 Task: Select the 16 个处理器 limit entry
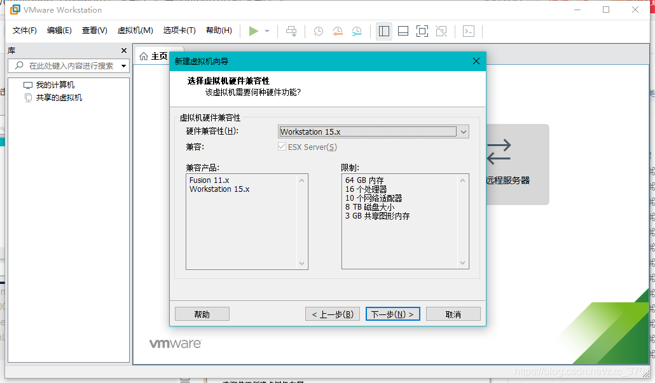tap(366, 189)
